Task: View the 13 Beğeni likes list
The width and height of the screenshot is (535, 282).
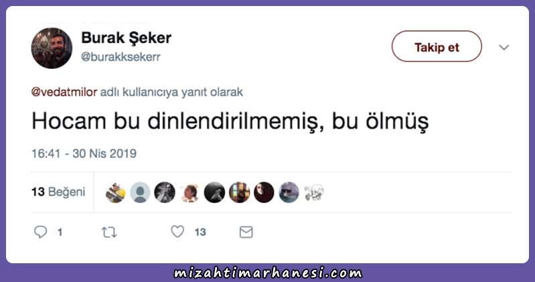Action: 58,192
